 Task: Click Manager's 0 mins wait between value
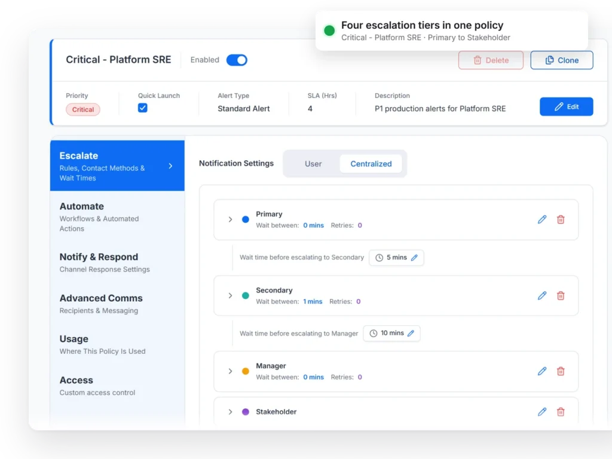(313, 377)
